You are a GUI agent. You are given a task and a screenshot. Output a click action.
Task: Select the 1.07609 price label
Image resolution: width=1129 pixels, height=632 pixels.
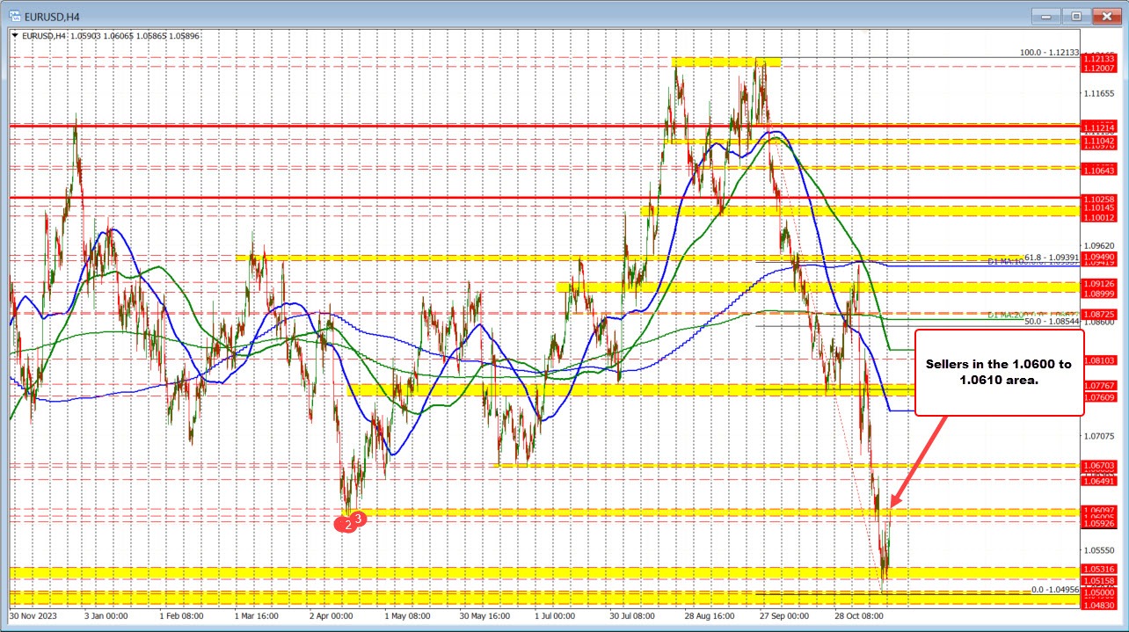click(1099, 397)
